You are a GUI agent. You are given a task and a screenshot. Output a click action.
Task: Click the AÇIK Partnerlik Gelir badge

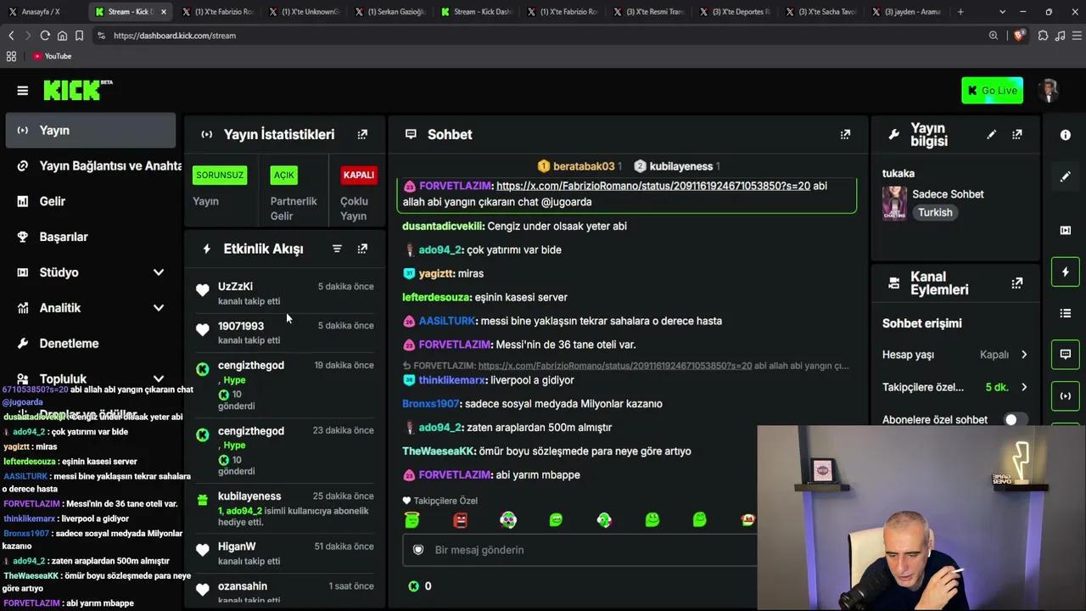click(283, 175)
